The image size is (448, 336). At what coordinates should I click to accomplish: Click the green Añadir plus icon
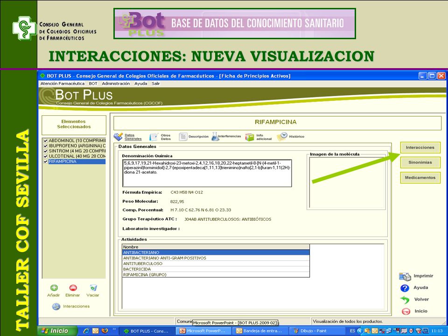54,288
